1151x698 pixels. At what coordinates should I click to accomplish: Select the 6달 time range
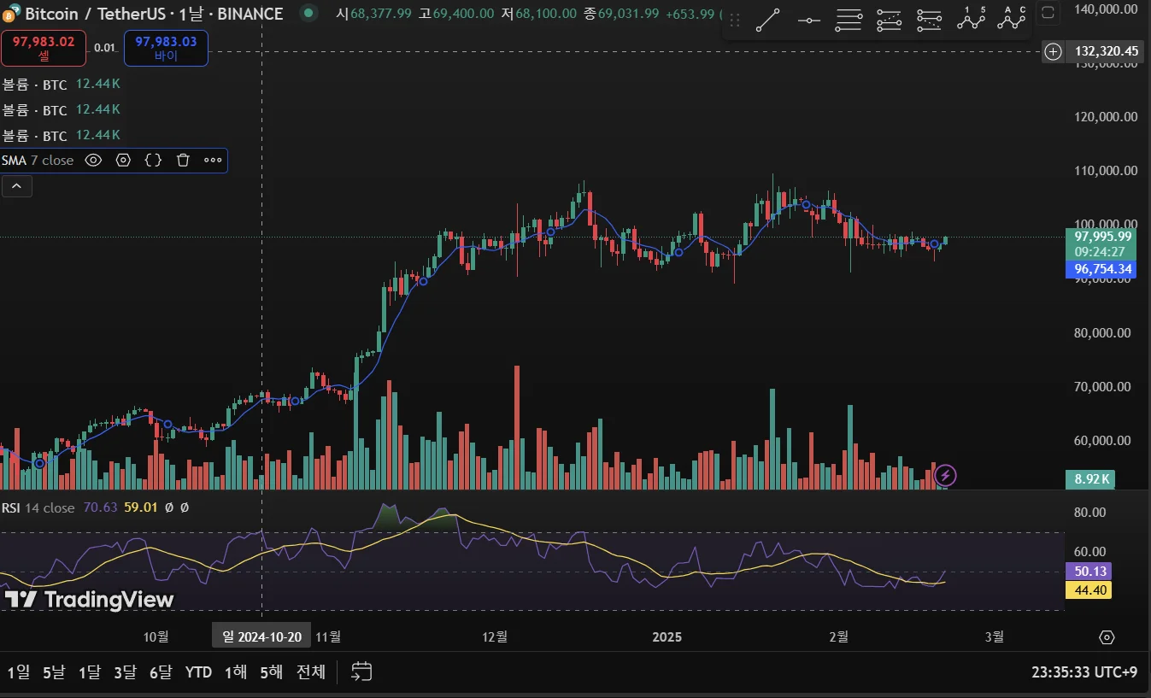point(160,672)
